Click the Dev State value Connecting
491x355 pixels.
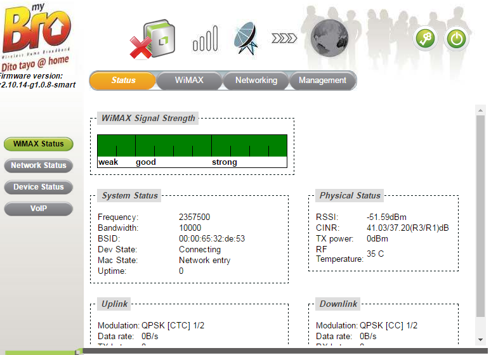200,250
